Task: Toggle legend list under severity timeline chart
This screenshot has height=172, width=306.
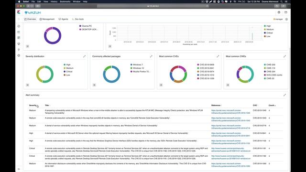Action: click(110, 46)
